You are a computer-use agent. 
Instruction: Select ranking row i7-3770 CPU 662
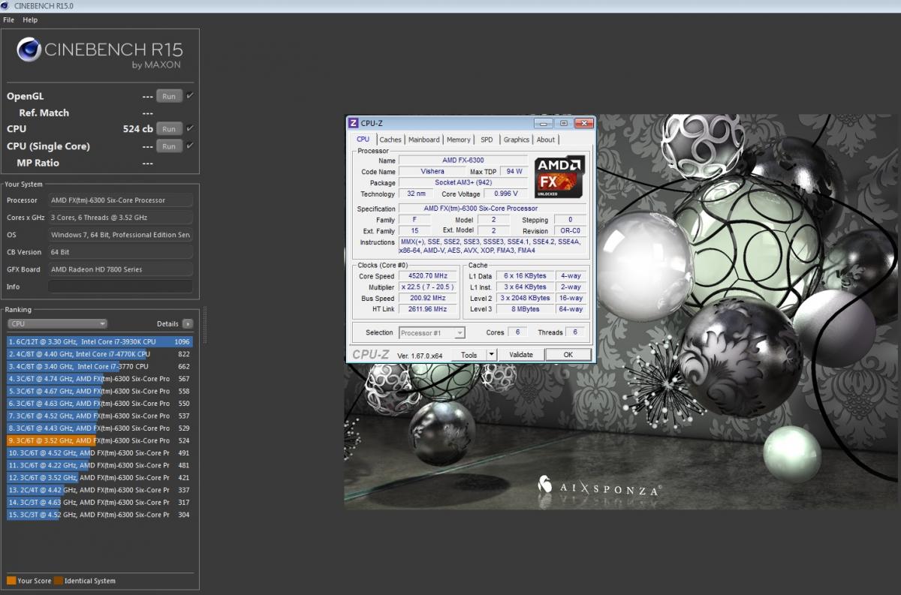click(x=99, y=366)
